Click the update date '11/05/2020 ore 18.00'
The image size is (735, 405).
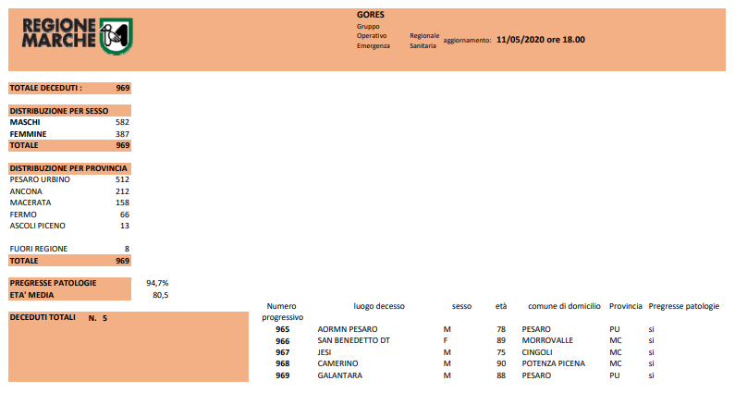[x=541, y=40]
